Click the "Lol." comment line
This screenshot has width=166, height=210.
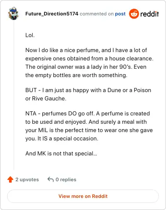30,35
